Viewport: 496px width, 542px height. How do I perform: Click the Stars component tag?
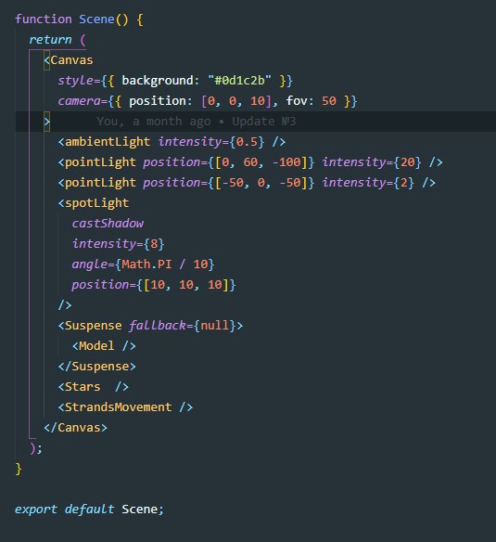94,387
